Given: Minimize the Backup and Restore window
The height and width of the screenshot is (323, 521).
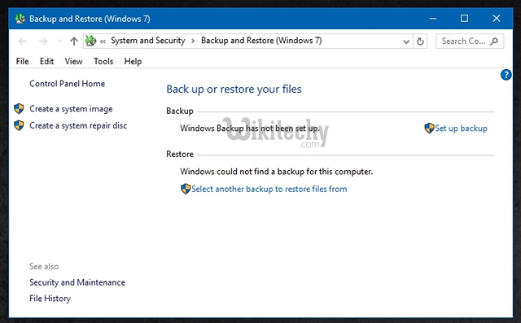Looking at the screenshot, I should click(432, 19).
